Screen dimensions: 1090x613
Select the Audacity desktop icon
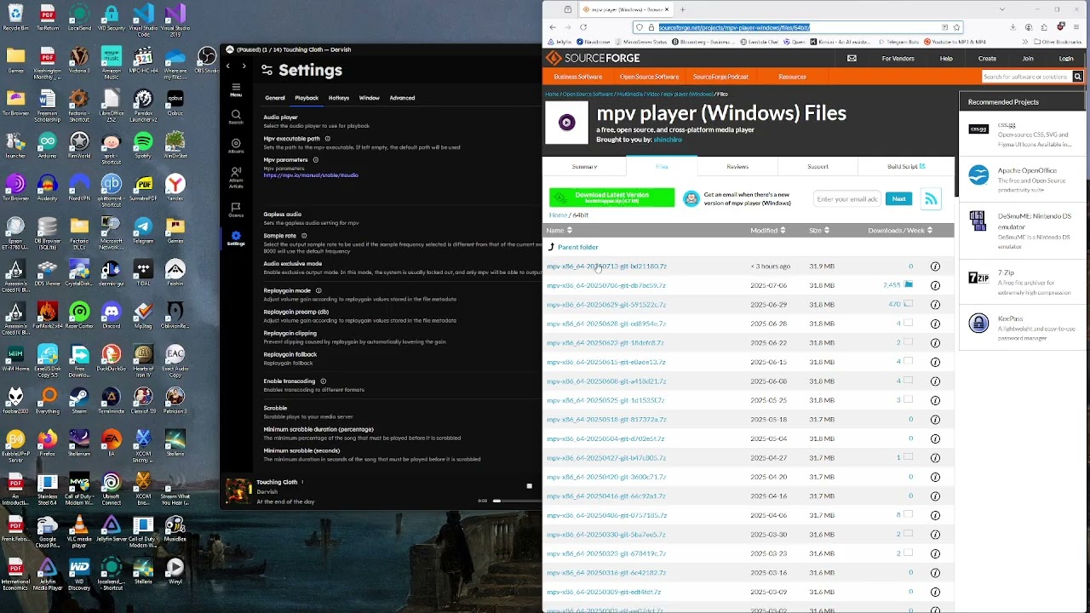pos(48,187)
